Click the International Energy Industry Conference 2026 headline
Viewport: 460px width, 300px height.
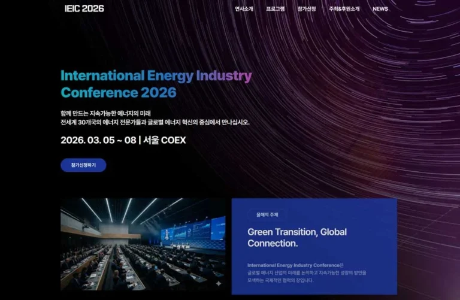[x=156, y=84]
